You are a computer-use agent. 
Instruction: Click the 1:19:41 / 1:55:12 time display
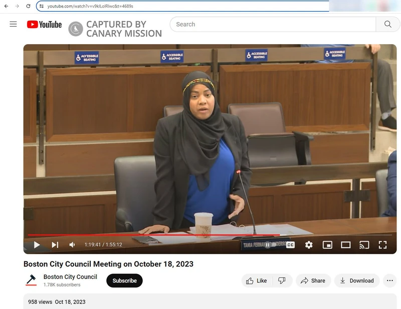(x=103, y=244)
